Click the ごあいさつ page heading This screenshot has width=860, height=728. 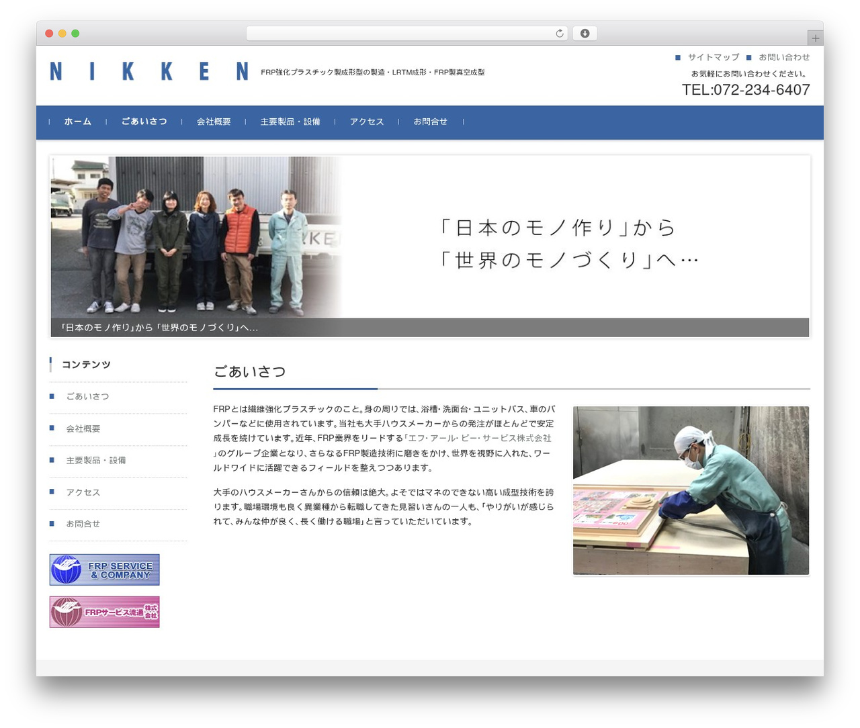point(250,372)
